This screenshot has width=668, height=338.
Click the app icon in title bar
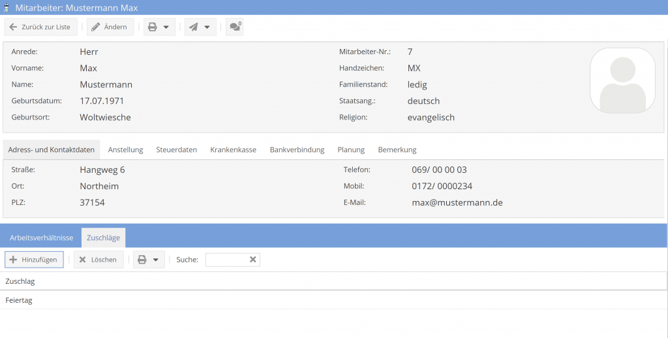7,7
